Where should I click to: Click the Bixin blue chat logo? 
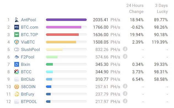[x=17, y=64]
